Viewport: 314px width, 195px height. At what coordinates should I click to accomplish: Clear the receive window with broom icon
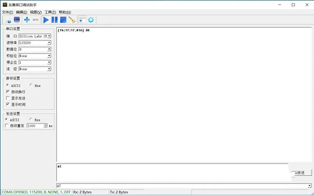click(72, 20)
